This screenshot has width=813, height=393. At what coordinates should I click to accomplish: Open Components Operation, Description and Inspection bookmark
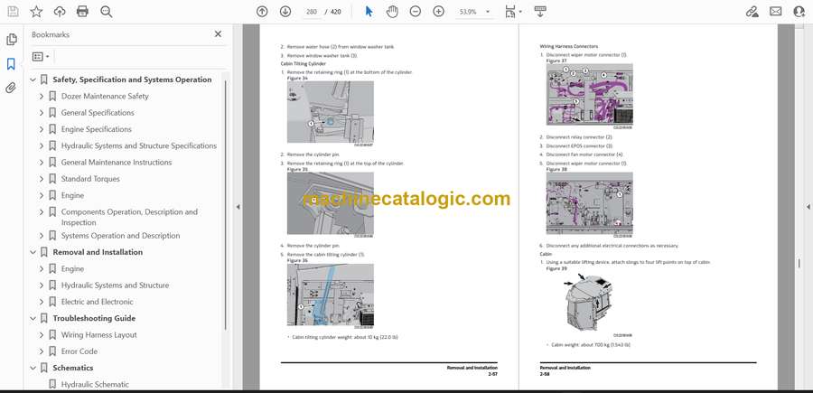[x=129, y=217]
